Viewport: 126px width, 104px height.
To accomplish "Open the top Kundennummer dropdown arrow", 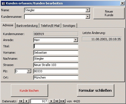I will (x=87, y=17).
